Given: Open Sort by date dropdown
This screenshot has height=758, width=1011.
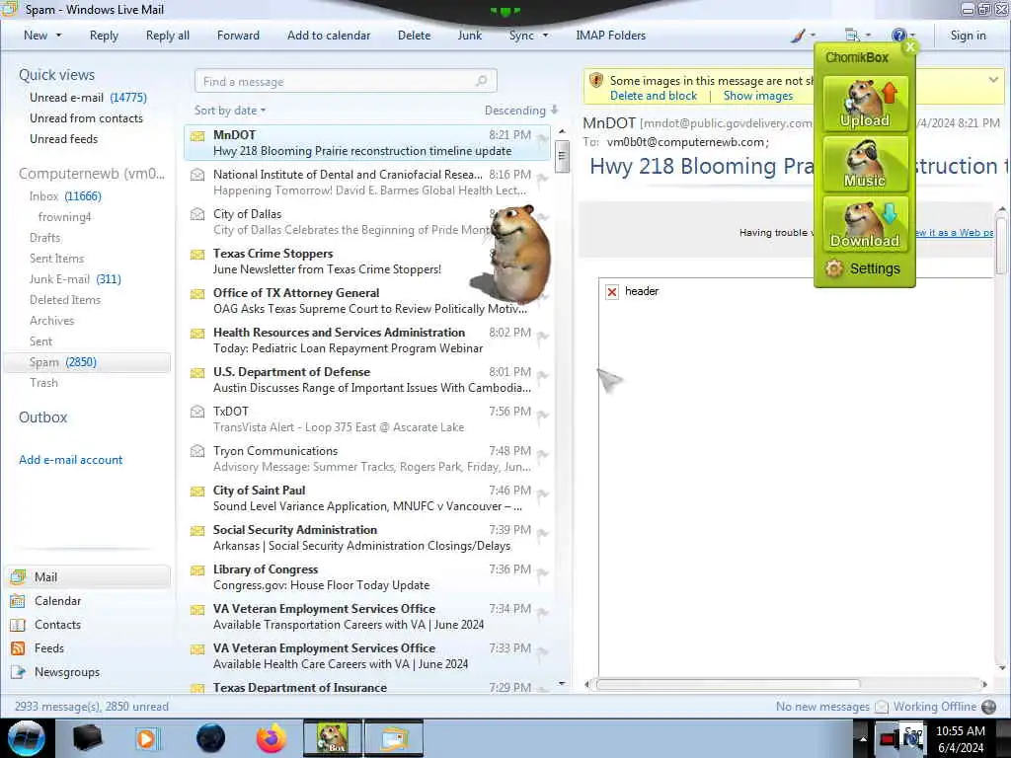Looking at the screenshot, I should click(230, 111).
